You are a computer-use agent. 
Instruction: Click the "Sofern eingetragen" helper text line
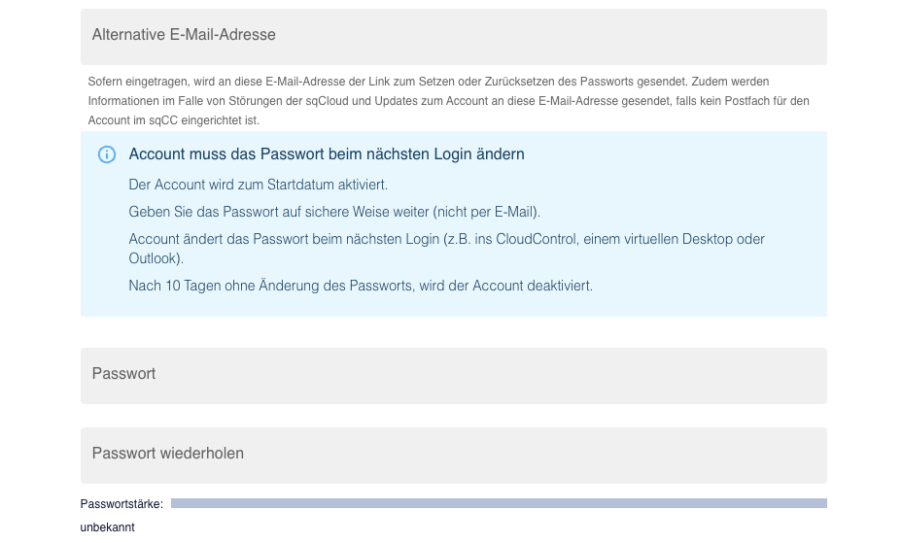pyautogui.click(x=428, y=83)
